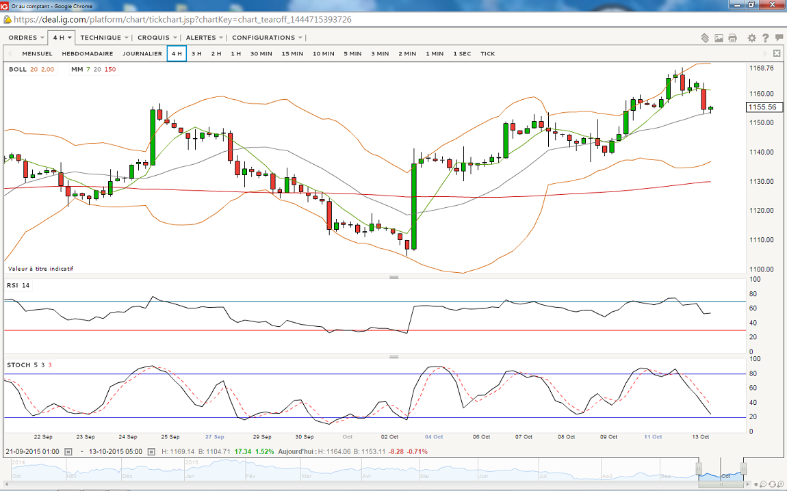Screen dimensions: 787x491
Task: Click the feedback speech bubble icon
Action: [778, 38]
